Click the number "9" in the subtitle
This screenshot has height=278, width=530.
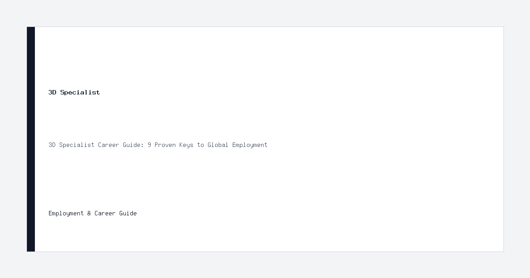(x=149, y=145)
